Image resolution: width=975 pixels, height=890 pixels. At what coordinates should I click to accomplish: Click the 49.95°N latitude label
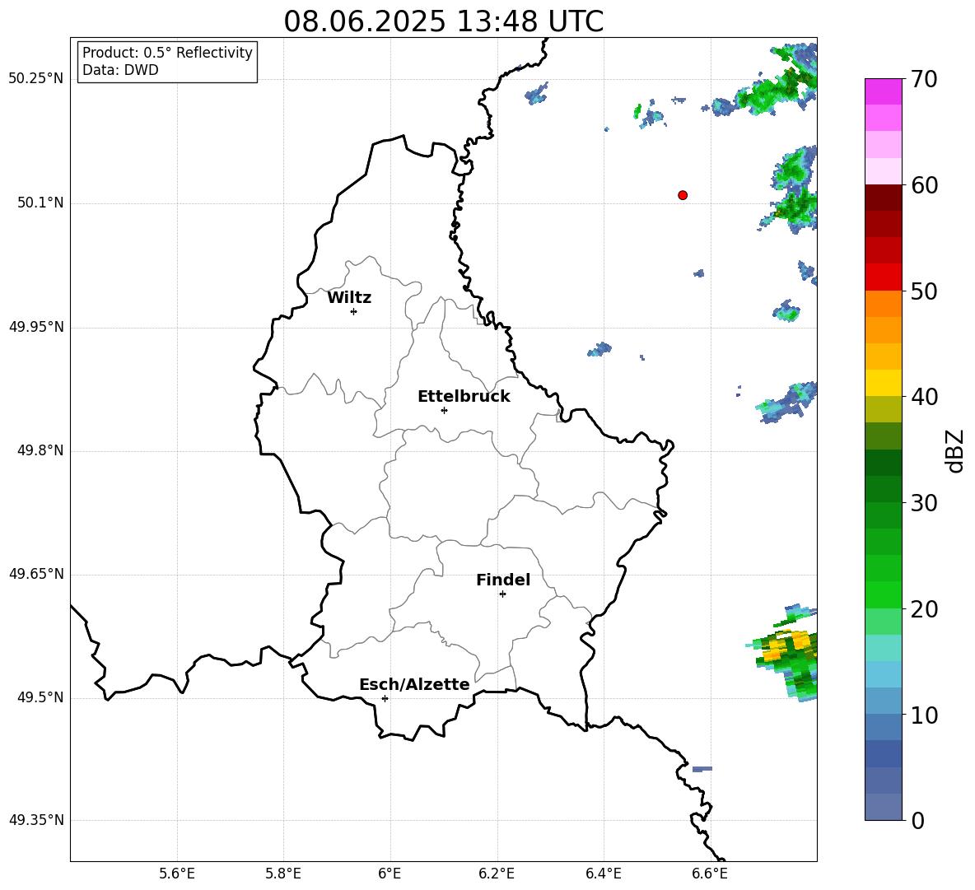tap(36, 326)
